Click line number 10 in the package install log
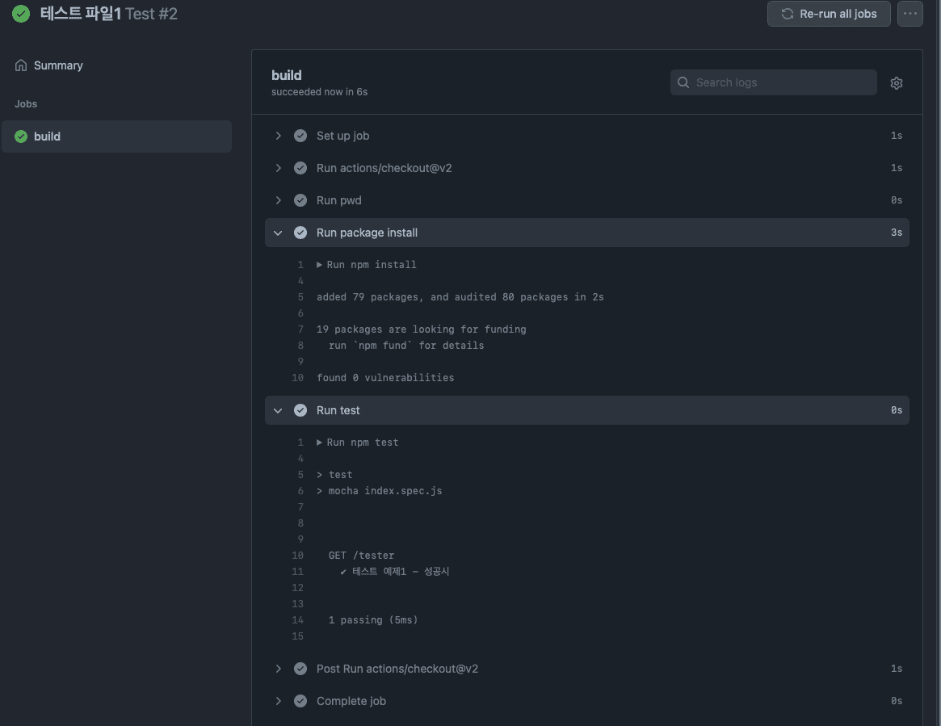The width and height of the screenshot is (941, 726). point(298,378)
